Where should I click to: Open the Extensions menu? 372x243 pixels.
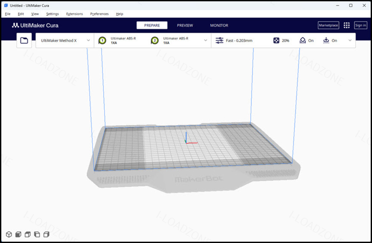[x=74, y=14]
